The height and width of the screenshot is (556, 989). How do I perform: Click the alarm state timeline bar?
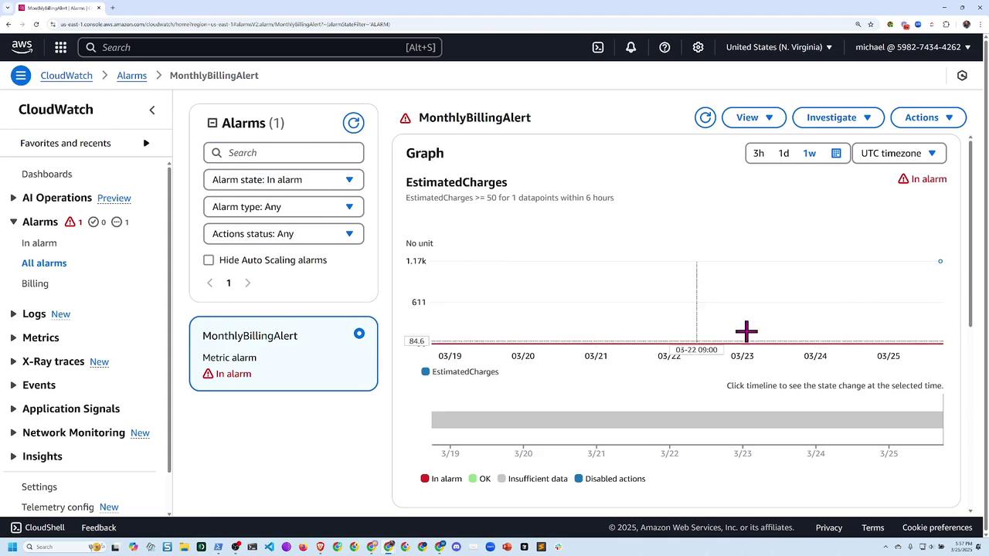[x=687, y=420]
